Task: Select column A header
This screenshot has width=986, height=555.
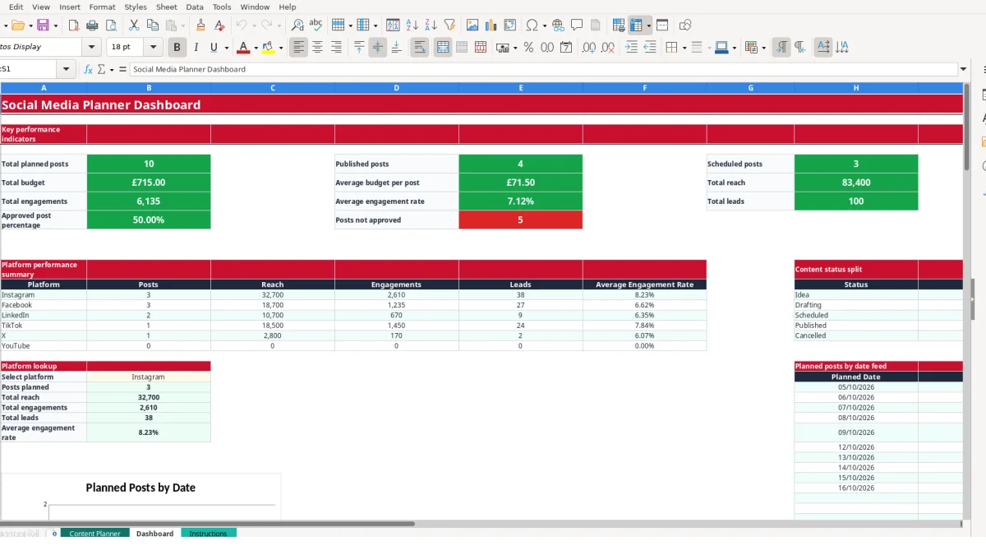Action: click(44, 88)
